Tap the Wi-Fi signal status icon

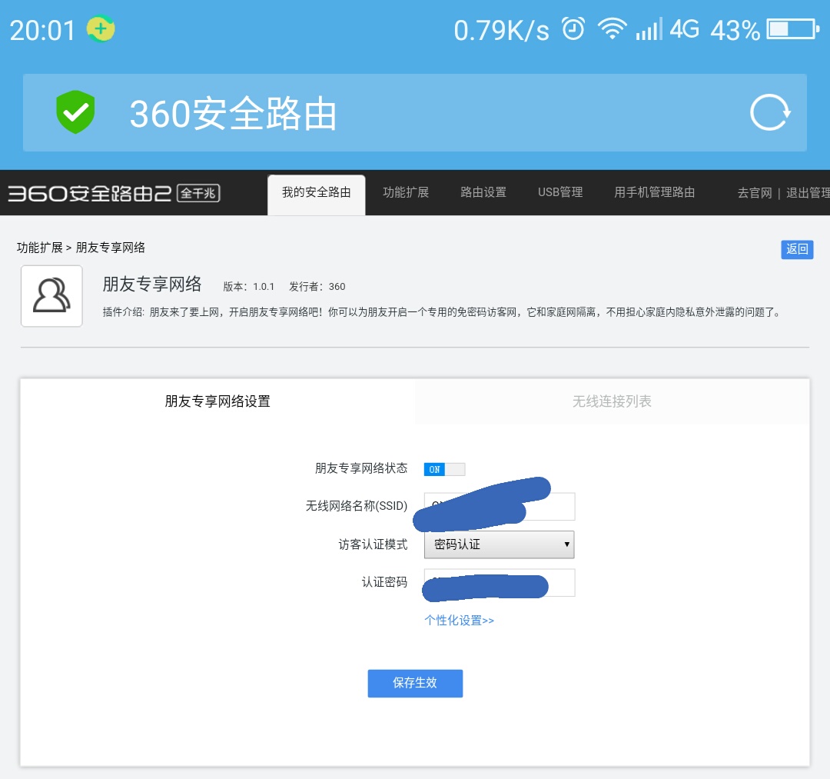(613, 30)
